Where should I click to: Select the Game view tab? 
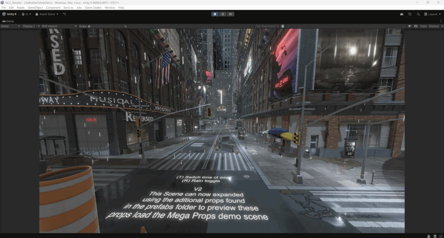coord(8,21)
